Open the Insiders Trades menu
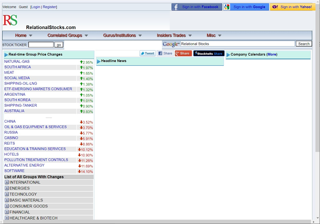The image size is (320, 224). pos(174,35)
